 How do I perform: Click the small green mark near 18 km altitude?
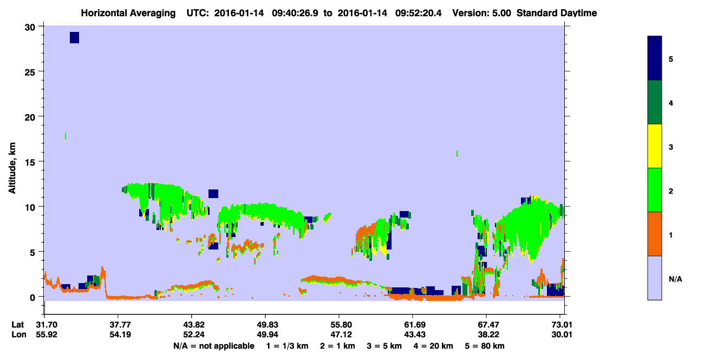click(66, 136)
